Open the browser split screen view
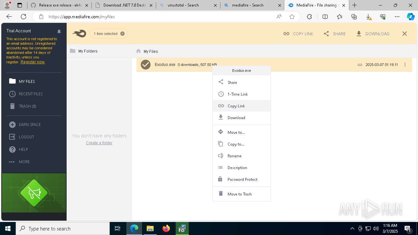The width and height of the screenshot is (418, 235). click(325, 17)
